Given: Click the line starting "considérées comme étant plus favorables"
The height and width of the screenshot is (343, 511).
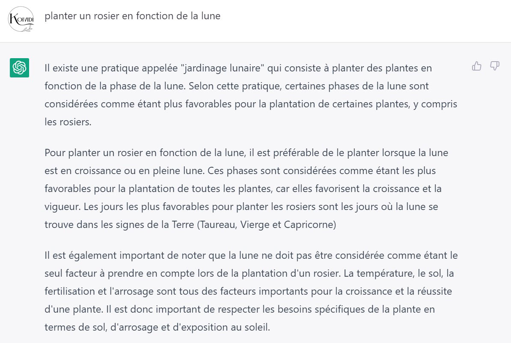Looking at the screenshot, I should coord(251,104).
